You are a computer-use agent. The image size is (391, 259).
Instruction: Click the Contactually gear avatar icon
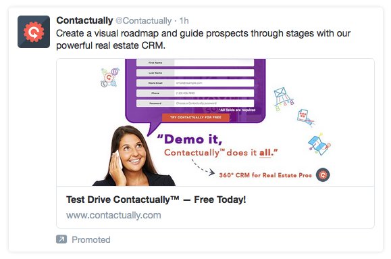[x=34, y=32]
